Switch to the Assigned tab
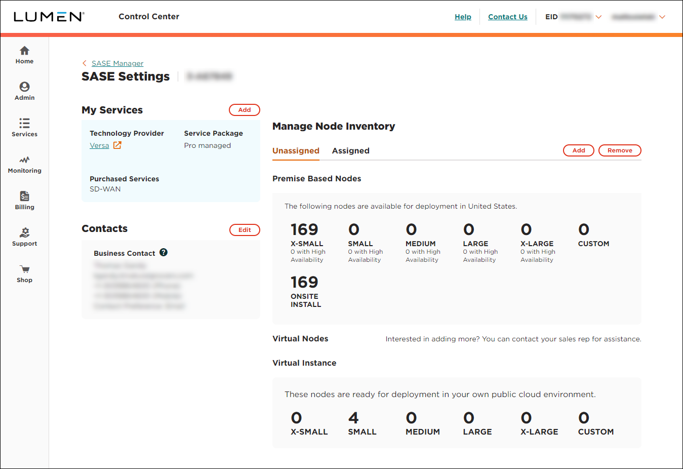Screen dimensions: 683x469 [350, 150]
